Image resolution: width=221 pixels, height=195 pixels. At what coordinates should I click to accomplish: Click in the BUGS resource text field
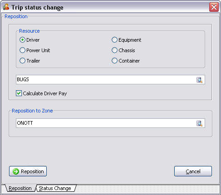(x=106, y=79)
